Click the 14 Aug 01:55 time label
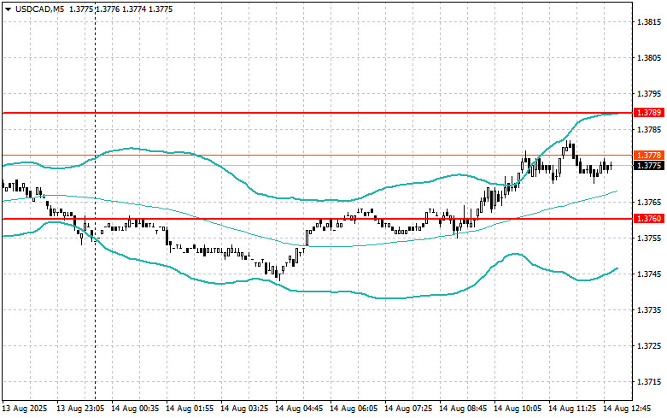The width and height of the screenshot is (667, 418). (x=190, y=409)
